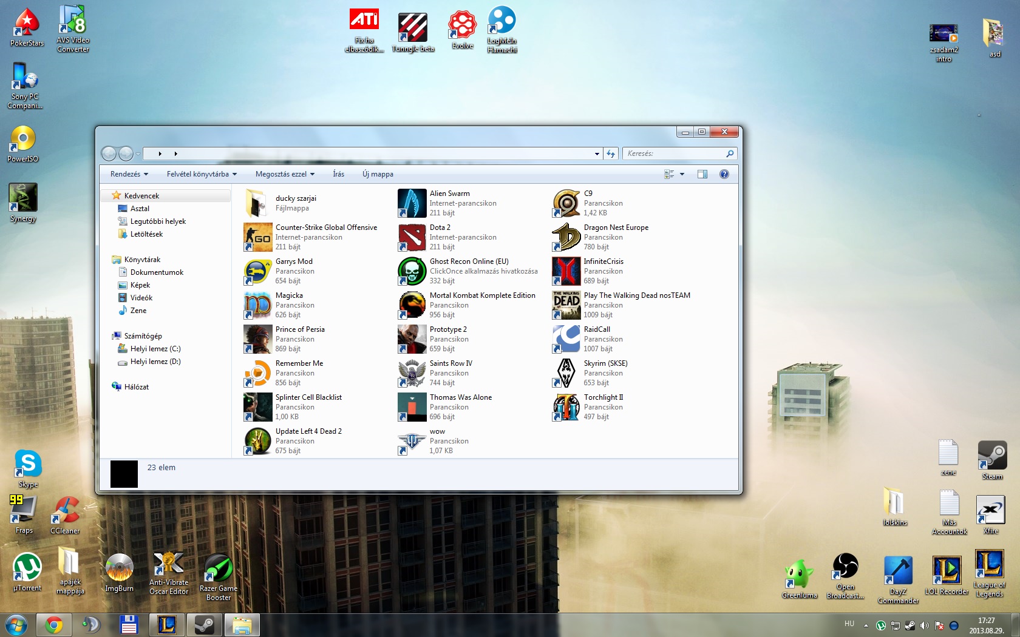Open the recent pages dropdown beside navigation arrows
The height and width of the screenshot is (637, 1020).
click(x=138, y=154)
